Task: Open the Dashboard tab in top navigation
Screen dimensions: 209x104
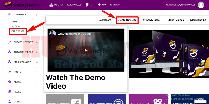Action: point(105,20)
